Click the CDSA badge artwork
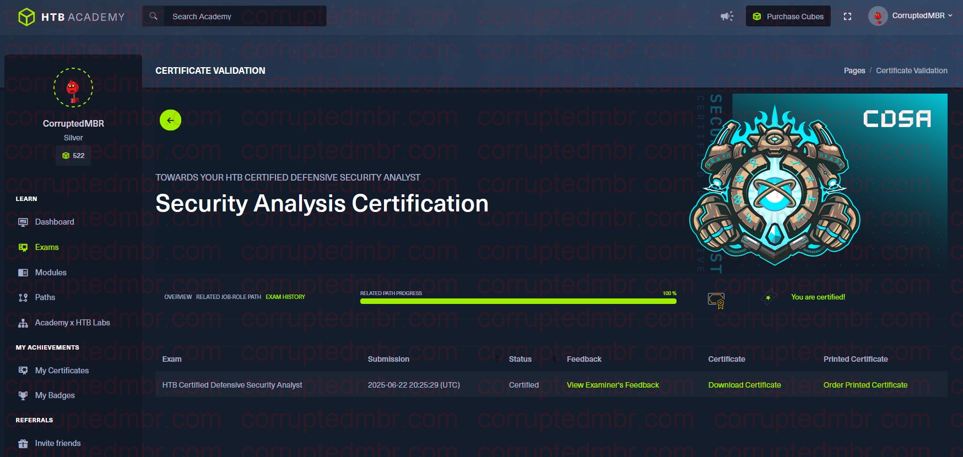This screenshot has width=963, height=457. pos(775,184)
